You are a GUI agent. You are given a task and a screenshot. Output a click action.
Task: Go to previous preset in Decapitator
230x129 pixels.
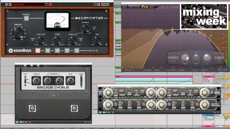[x=6, y=5]
